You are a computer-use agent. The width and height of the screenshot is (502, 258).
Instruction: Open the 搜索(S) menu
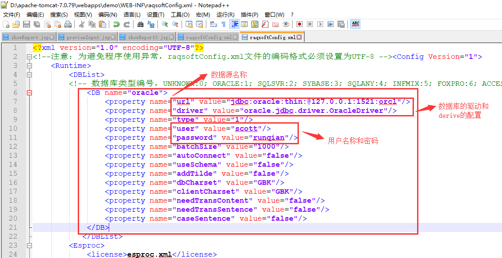(x=59, y=15)
